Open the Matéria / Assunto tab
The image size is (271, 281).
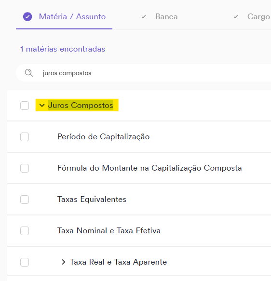64,17
